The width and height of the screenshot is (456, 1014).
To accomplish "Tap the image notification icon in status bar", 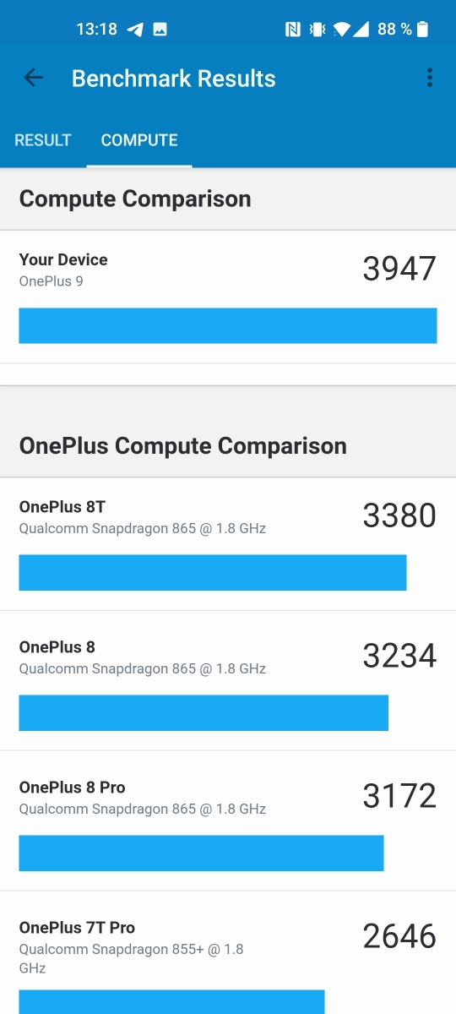I will (160, 30).
